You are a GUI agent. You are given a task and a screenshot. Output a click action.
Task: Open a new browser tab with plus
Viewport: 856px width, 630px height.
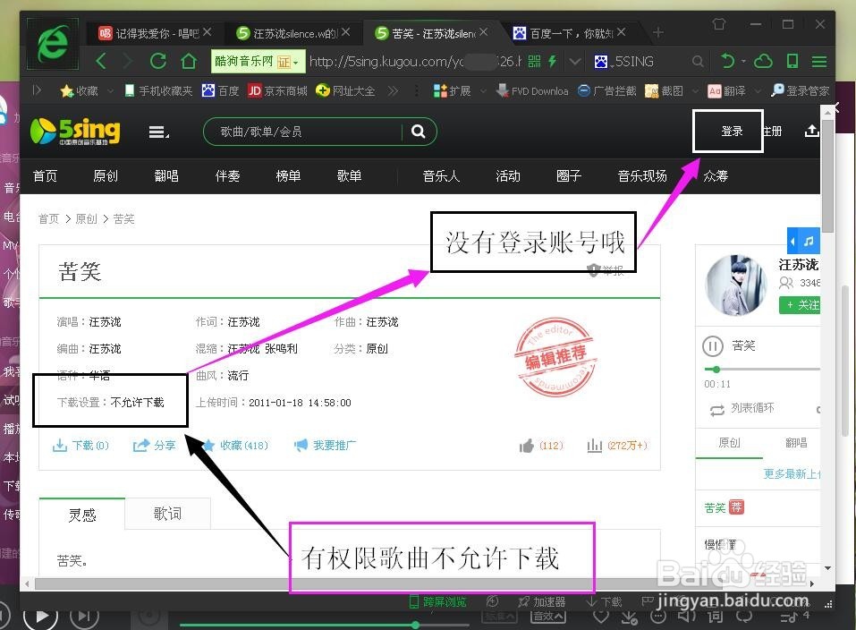[x=657, y=33]
